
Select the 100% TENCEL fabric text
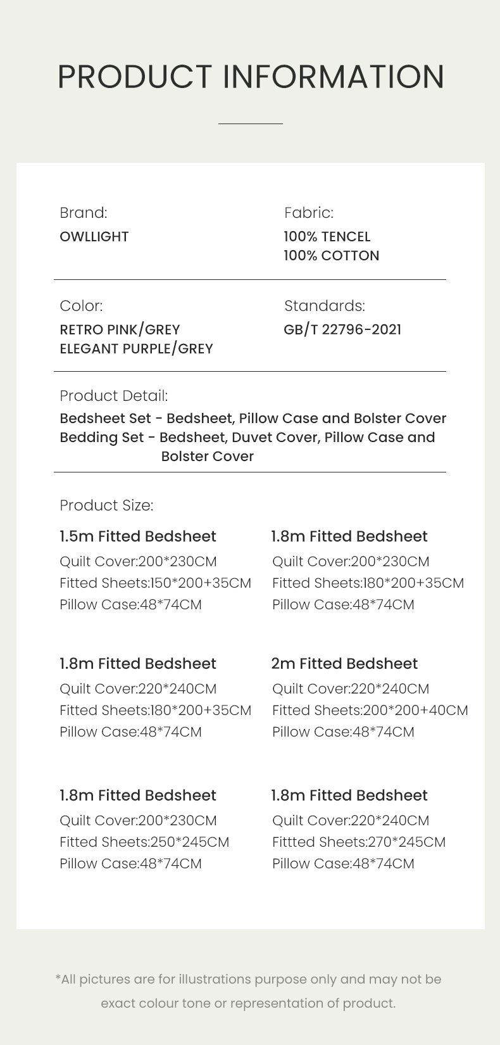327,237
